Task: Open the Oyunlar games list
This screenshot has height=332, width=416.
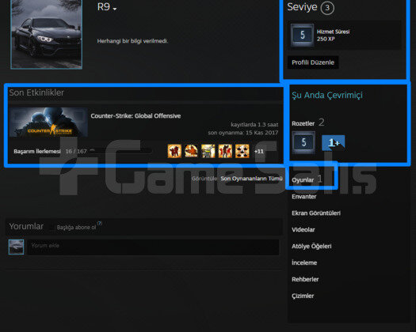Action: [x=303, y=180]
